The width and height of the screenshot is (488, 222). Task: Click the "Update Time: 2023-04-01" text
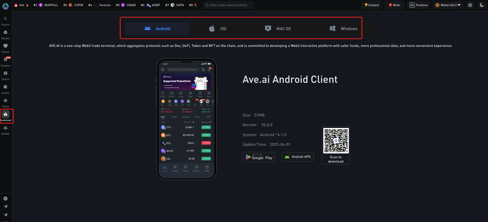267,145
